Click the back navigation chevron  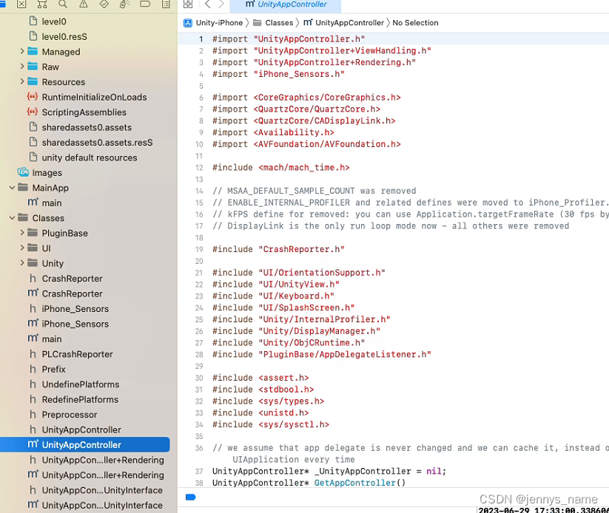(208, 5)
